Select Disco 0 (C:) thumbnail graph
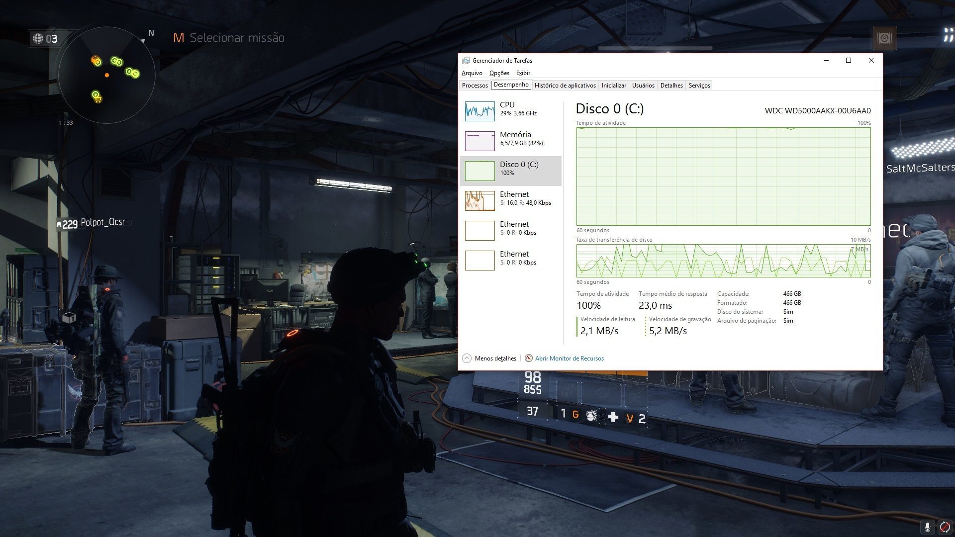Screen dimensions: 955x537 (479, 171)
